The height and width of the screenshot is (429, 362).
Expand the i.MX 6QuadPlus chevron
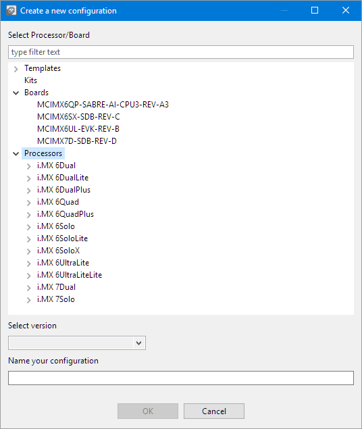click(x=29, y=215)
